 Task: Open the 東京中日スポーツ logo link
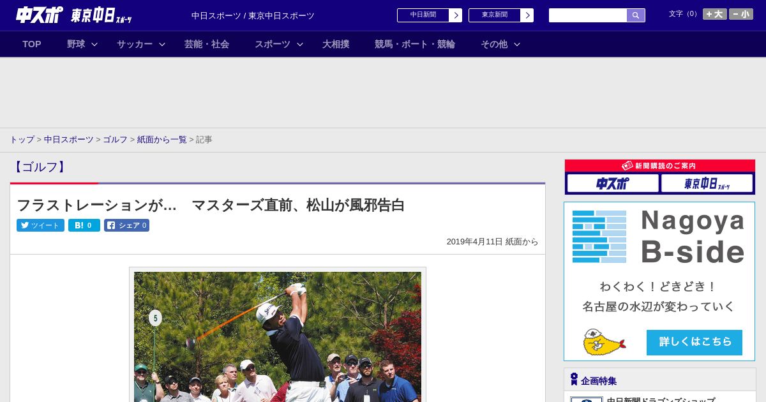[101, 15]
